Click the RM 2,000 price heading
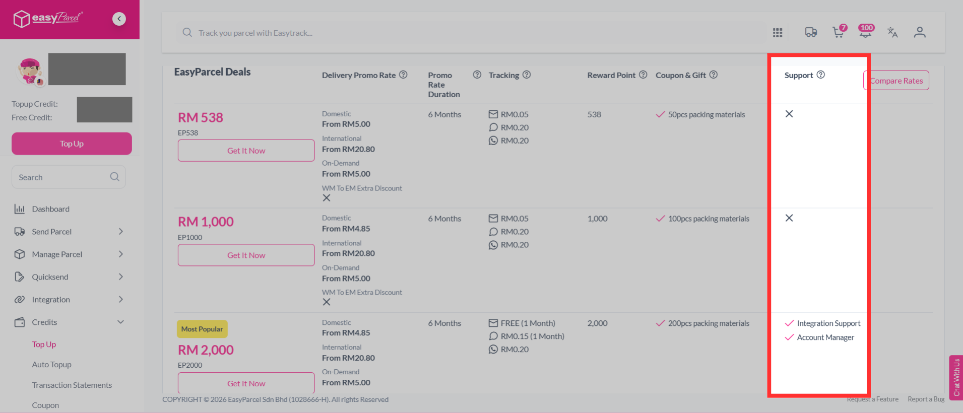The width and height of the screenshot is (963, 413). tap(206, 350)
